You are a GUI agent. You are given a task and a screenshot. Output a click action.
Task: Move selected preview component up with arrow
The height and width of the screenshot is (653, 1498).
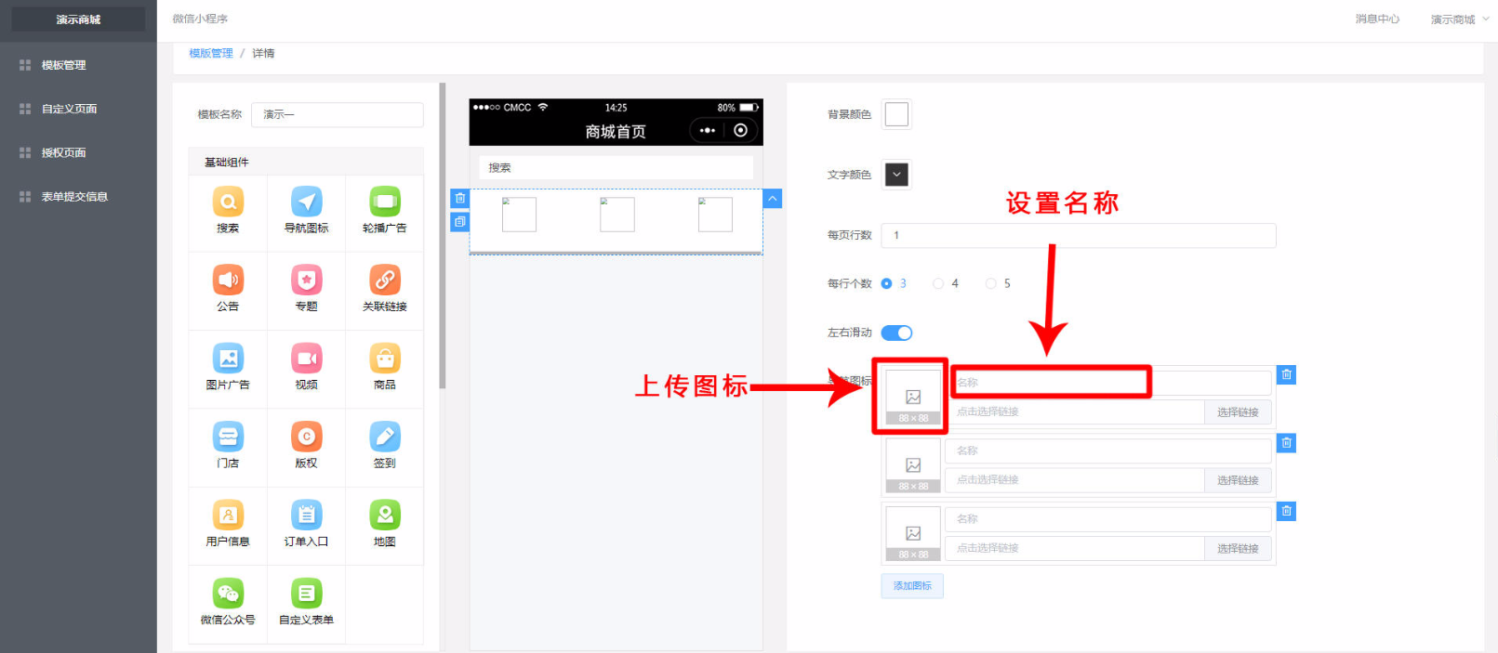coord(773,199)
